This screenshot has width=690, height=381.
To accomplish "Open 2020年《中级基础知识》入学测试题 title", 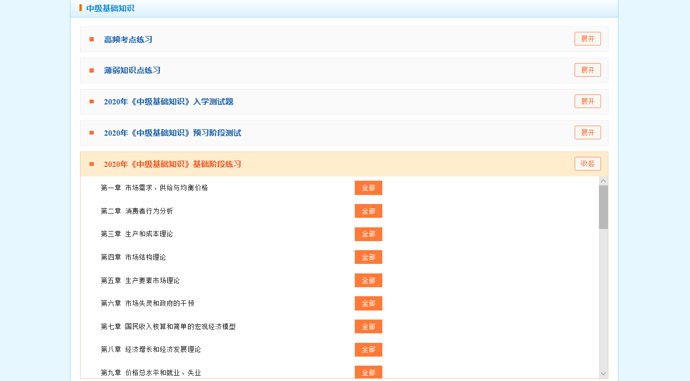I will pos(168,102).
